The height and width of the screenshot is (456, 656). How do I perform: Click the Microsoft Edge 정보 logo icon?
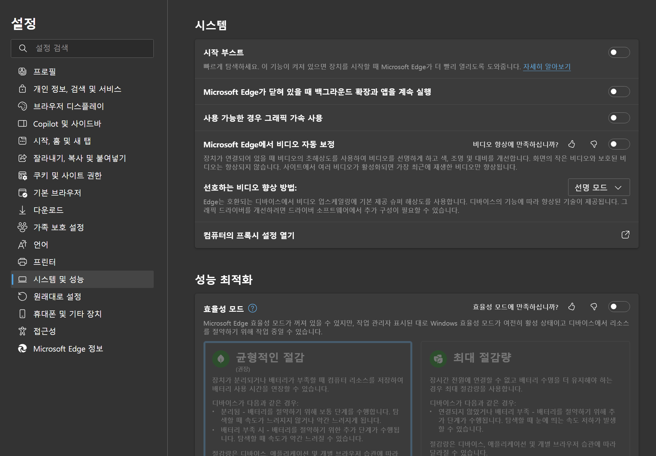click(22, 348)
